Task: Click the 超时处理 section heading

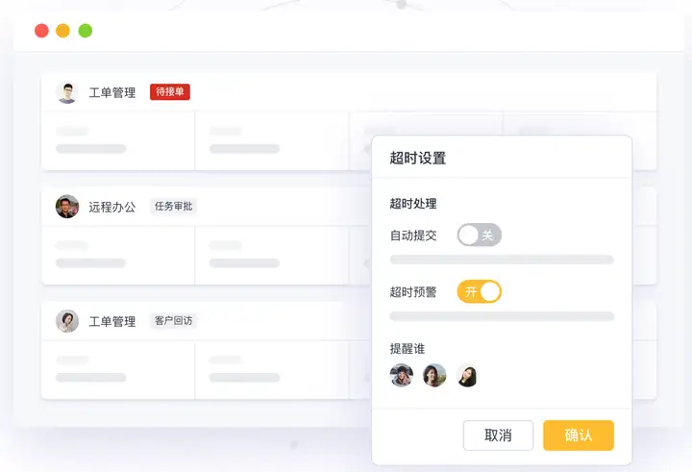Action: pyautogui.click(x=413, y=204)
